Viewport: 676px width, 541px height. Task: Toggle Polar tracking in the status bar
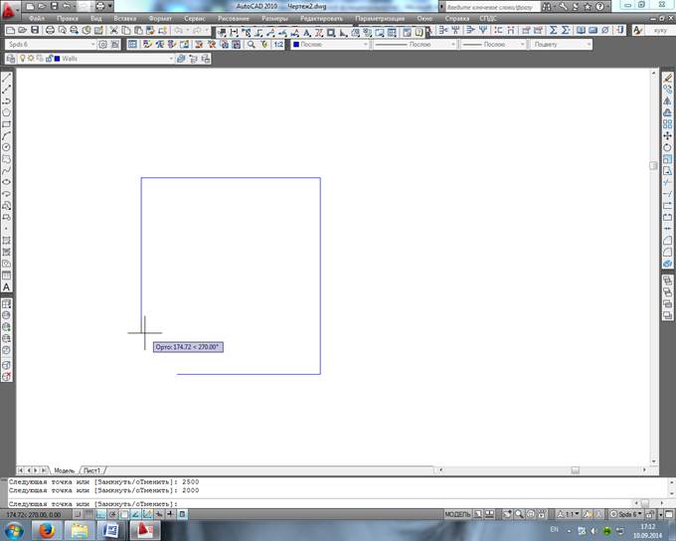tap(112, 514)
